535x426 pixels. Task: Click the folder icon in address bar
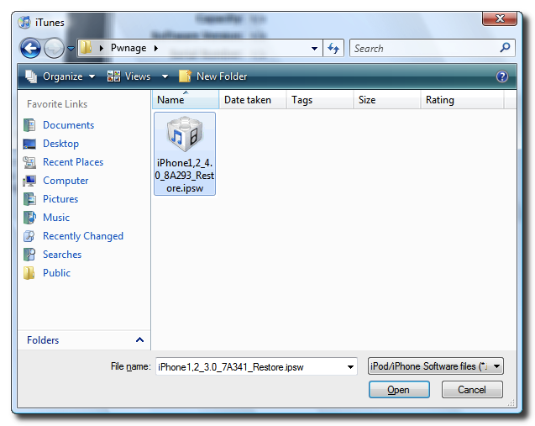pos(86,48)
